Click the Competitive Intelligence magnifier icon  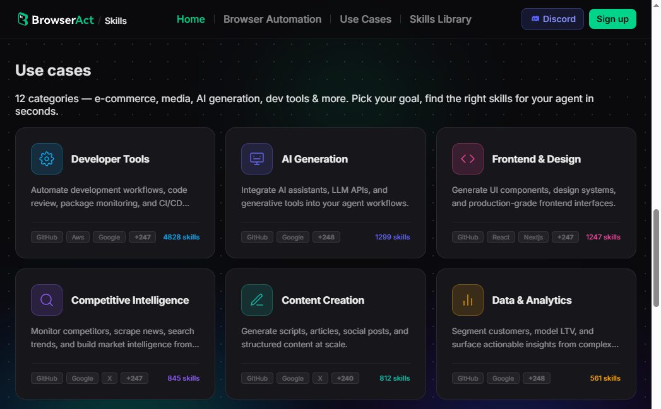pos(46,300)
